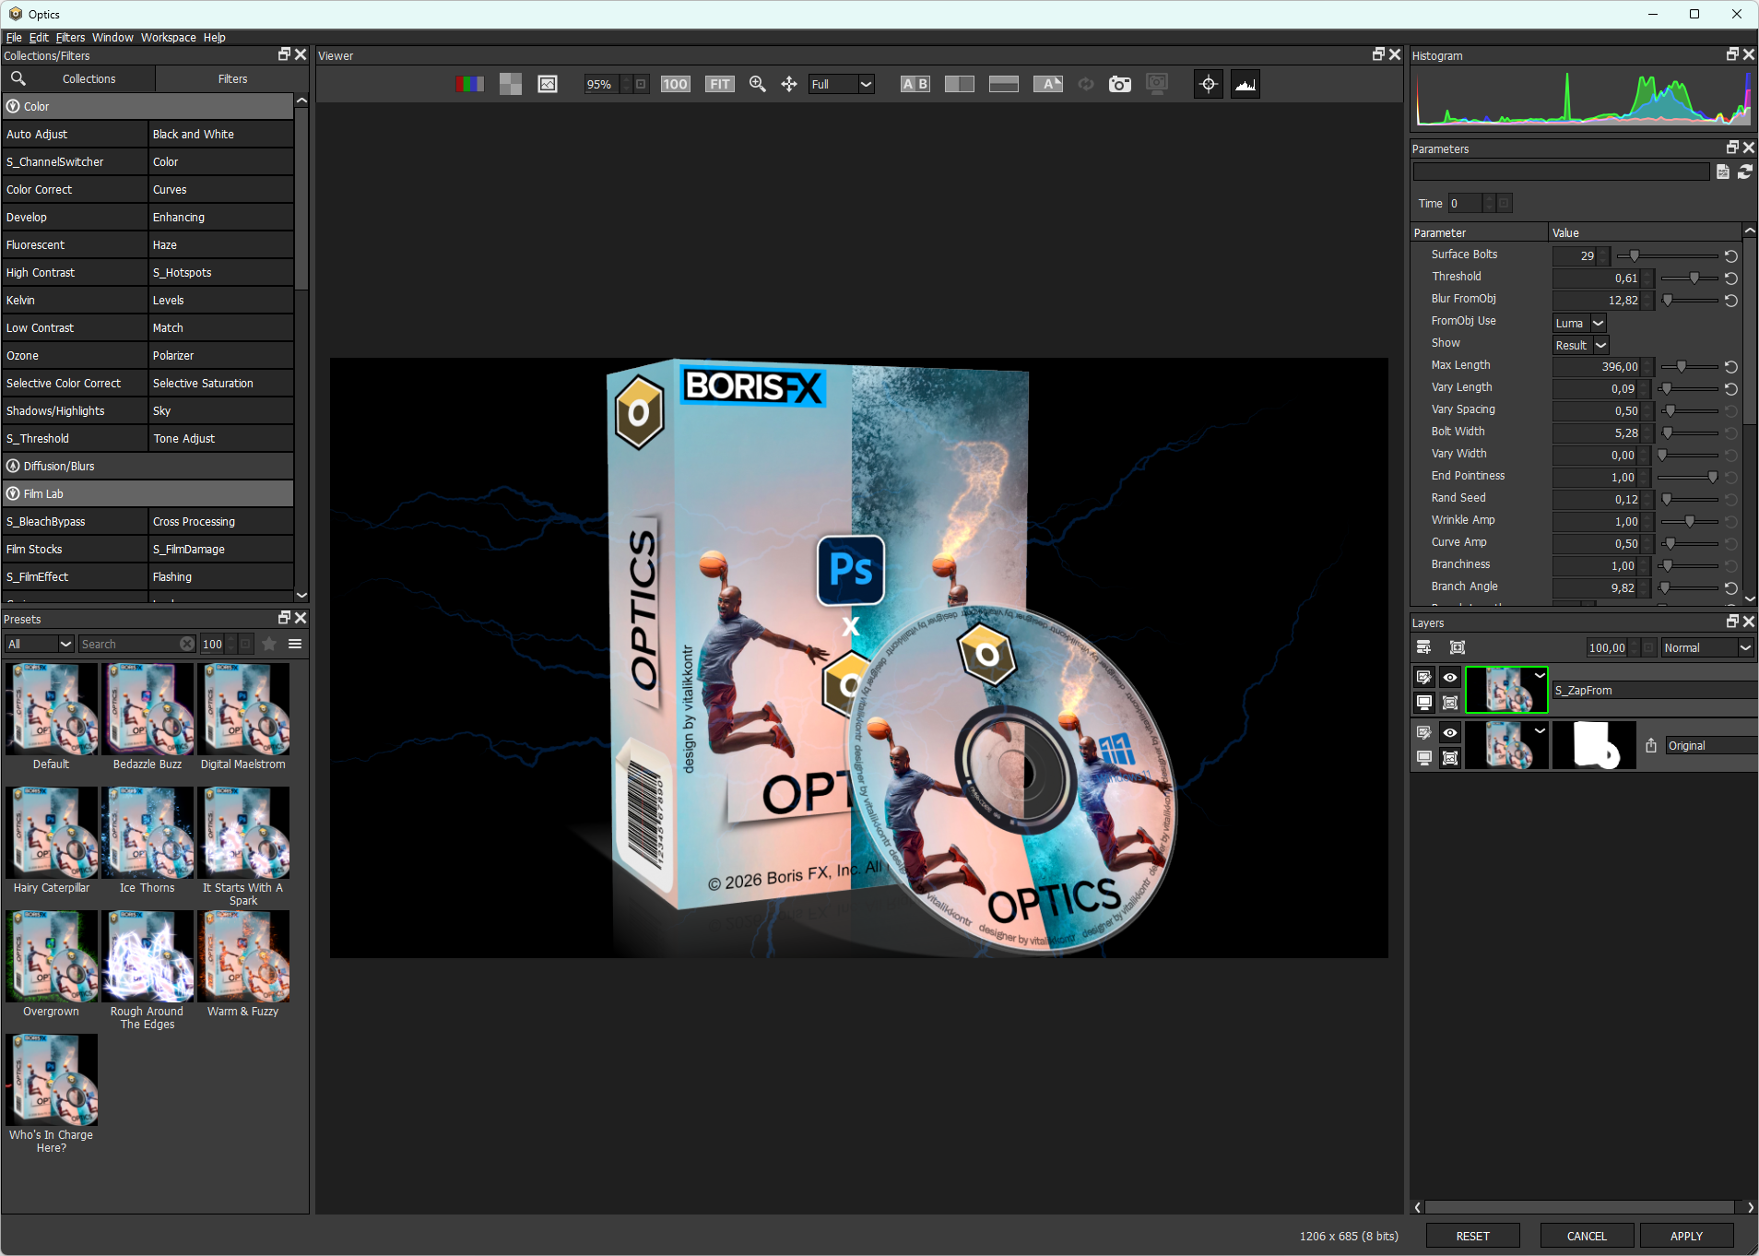Click the monitor snapshot view icon
1759x1256 pixels.
1156,84
